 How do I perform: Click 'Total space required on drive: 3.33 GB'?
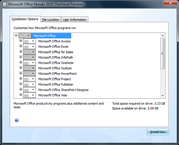[x=139, y=103]
